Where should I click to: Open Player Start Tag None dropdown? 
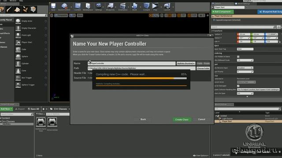245,49
